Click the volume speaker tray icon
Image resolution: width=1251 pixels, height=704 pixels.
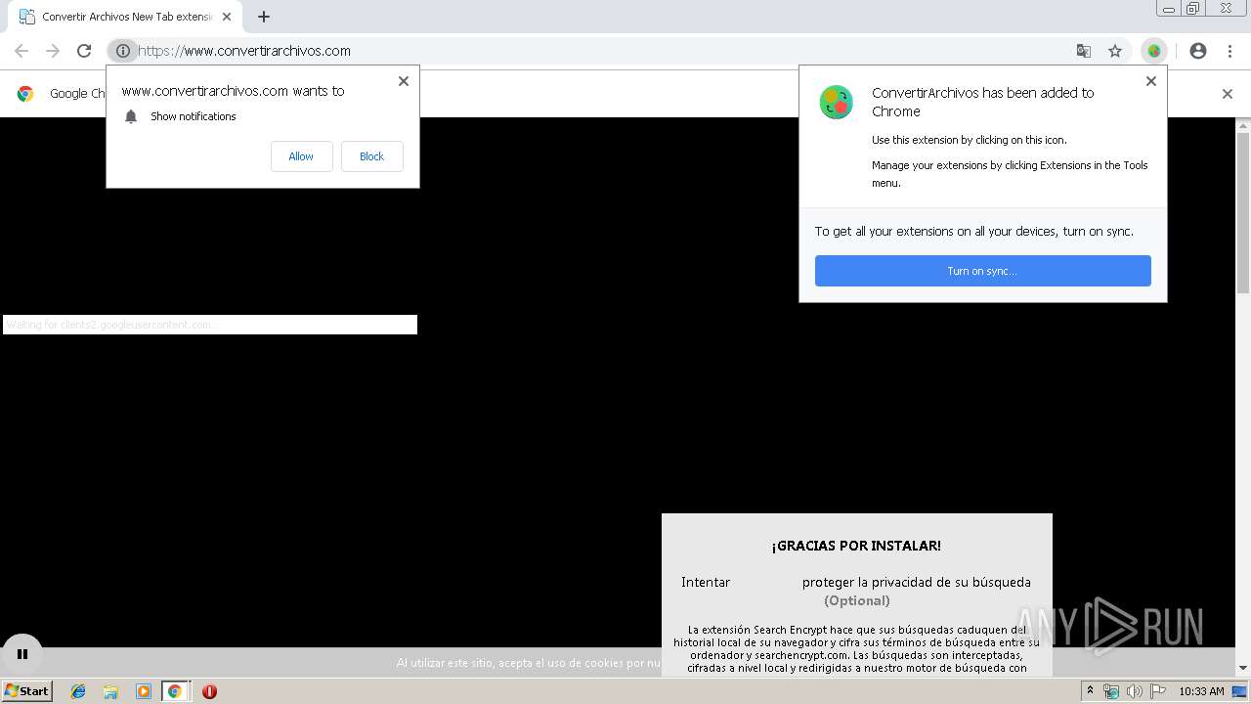(1134, 691)
